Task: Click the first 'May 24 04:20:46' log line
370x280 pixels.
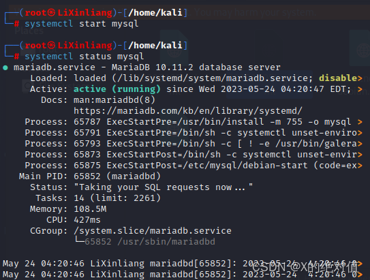Action: (182, 264)
